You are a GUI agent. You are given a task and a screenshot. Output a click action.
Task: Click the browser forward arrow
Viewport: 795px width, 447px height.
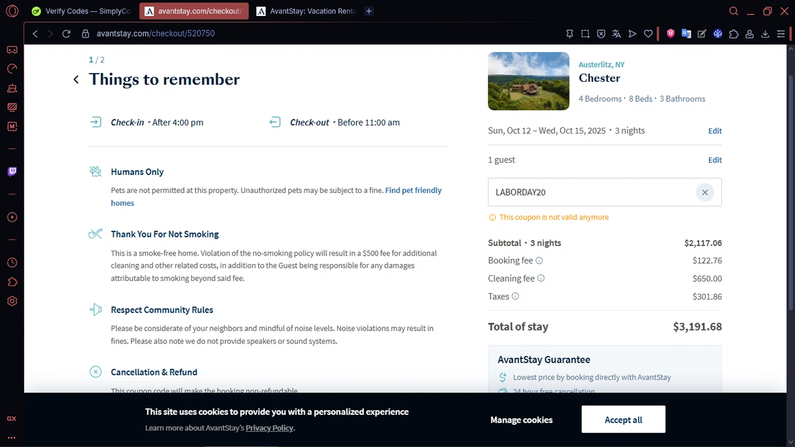coord(50,33)
